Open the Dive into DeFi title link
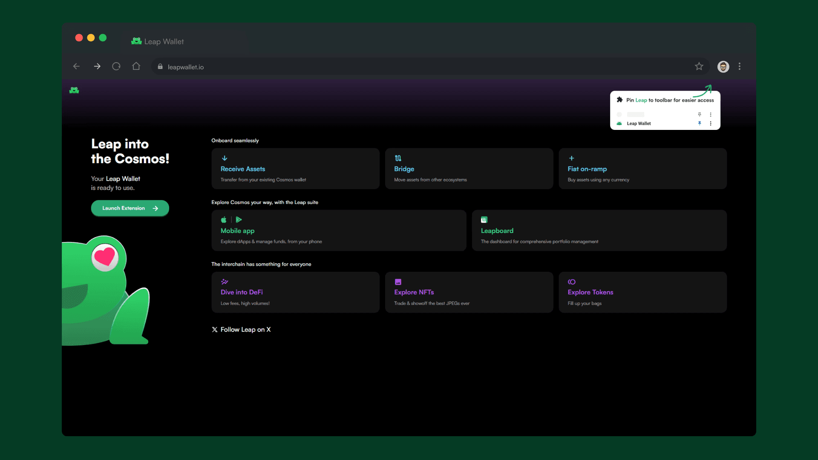The width and height of the screenshot is (818, 460). click(x=242, y=292)
